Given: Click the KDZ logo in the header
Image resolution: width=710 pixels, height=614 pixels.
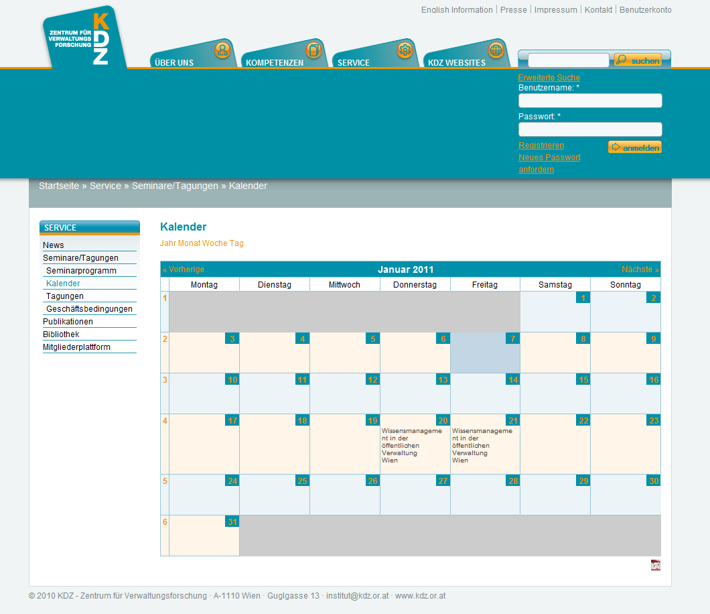Looking at the screenshot, I should [x=84, y=40].
